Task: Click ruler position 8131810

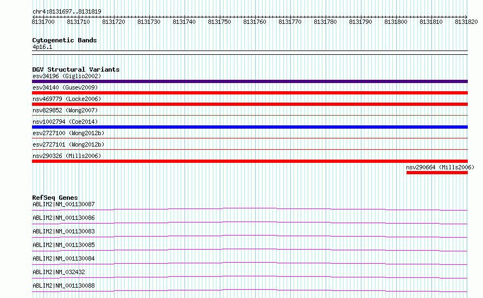Action: tap(431, 22)
